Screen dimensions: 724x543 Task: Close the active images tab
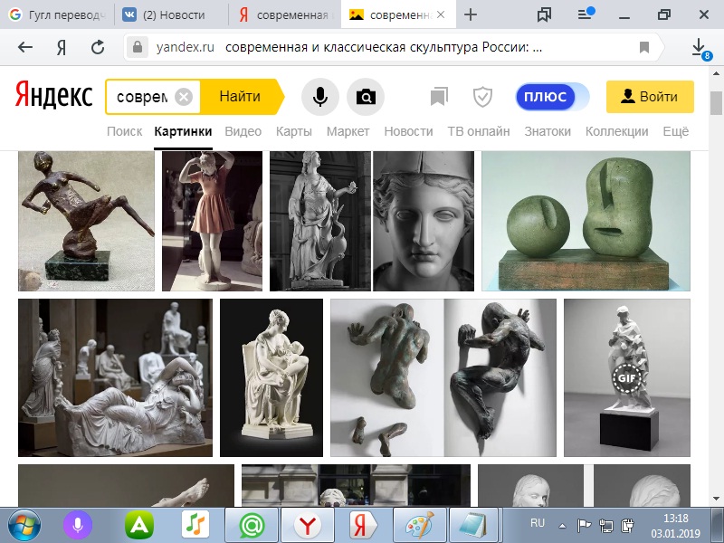click(441, 14)
